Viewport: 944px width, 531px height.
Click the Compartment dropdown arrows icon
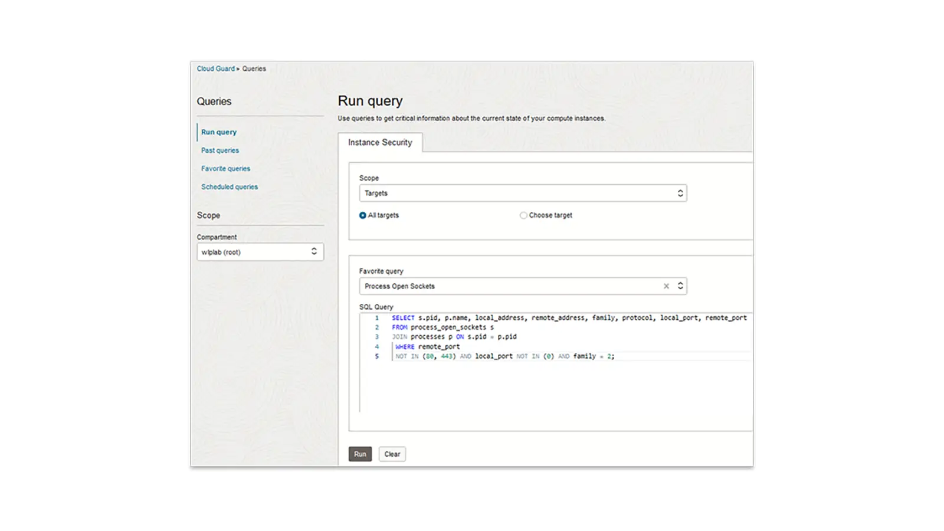click(314, 252)
